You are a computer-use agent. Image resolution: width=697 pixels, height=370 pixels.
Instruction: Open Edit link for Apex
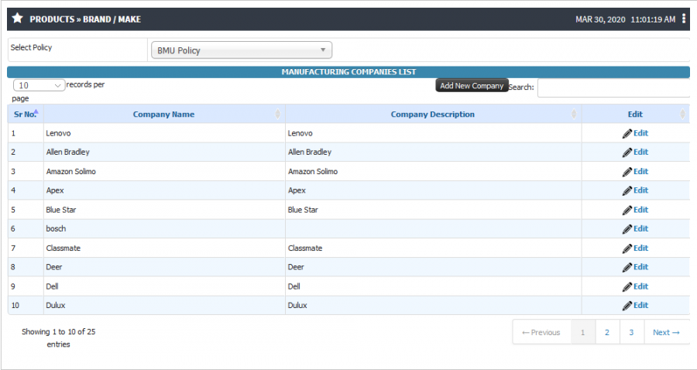(x=640, y=190)
